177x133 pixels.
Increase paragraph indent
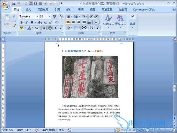click(96, 17)
